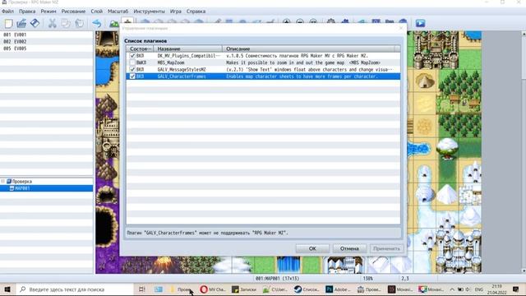The height and width of the screenshot is (296, 526).
Task: Click the New Project toolbar icon
Action: (x=8, y=23)
